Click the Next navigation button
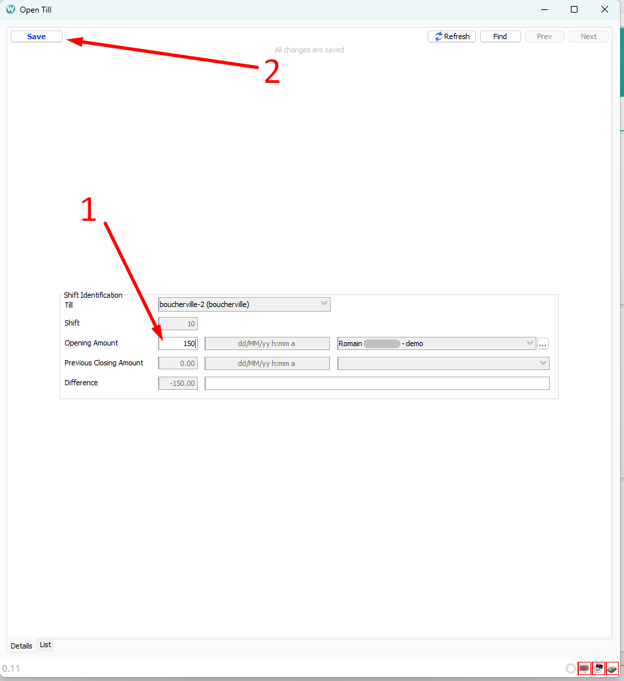 pyautogui.click(x=588, y=36)
